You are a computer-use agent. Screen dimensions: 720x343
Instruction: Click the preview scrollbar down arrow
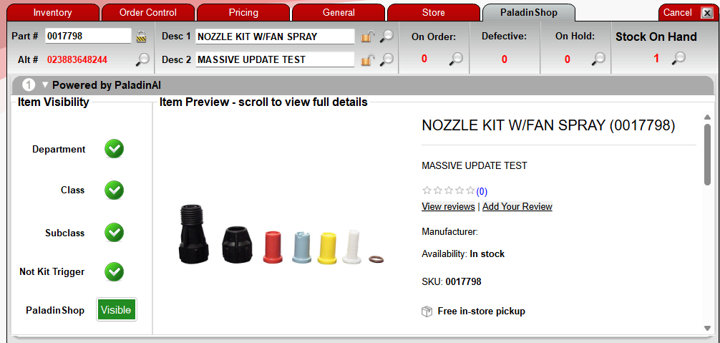click(x=707, y=328)
